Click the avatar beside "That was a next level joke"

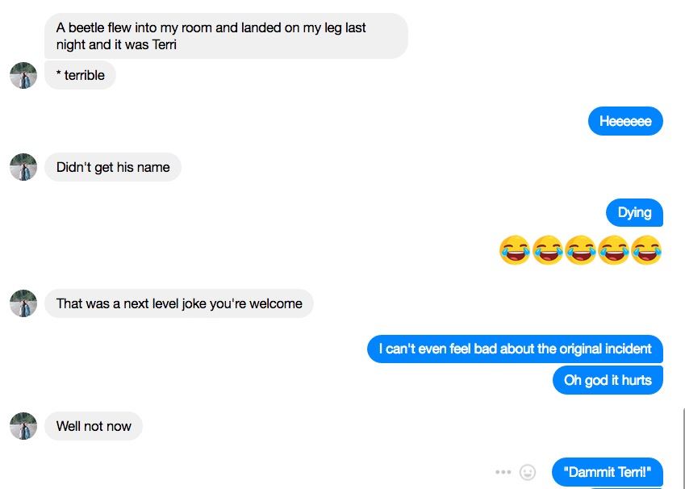point(23,303)
